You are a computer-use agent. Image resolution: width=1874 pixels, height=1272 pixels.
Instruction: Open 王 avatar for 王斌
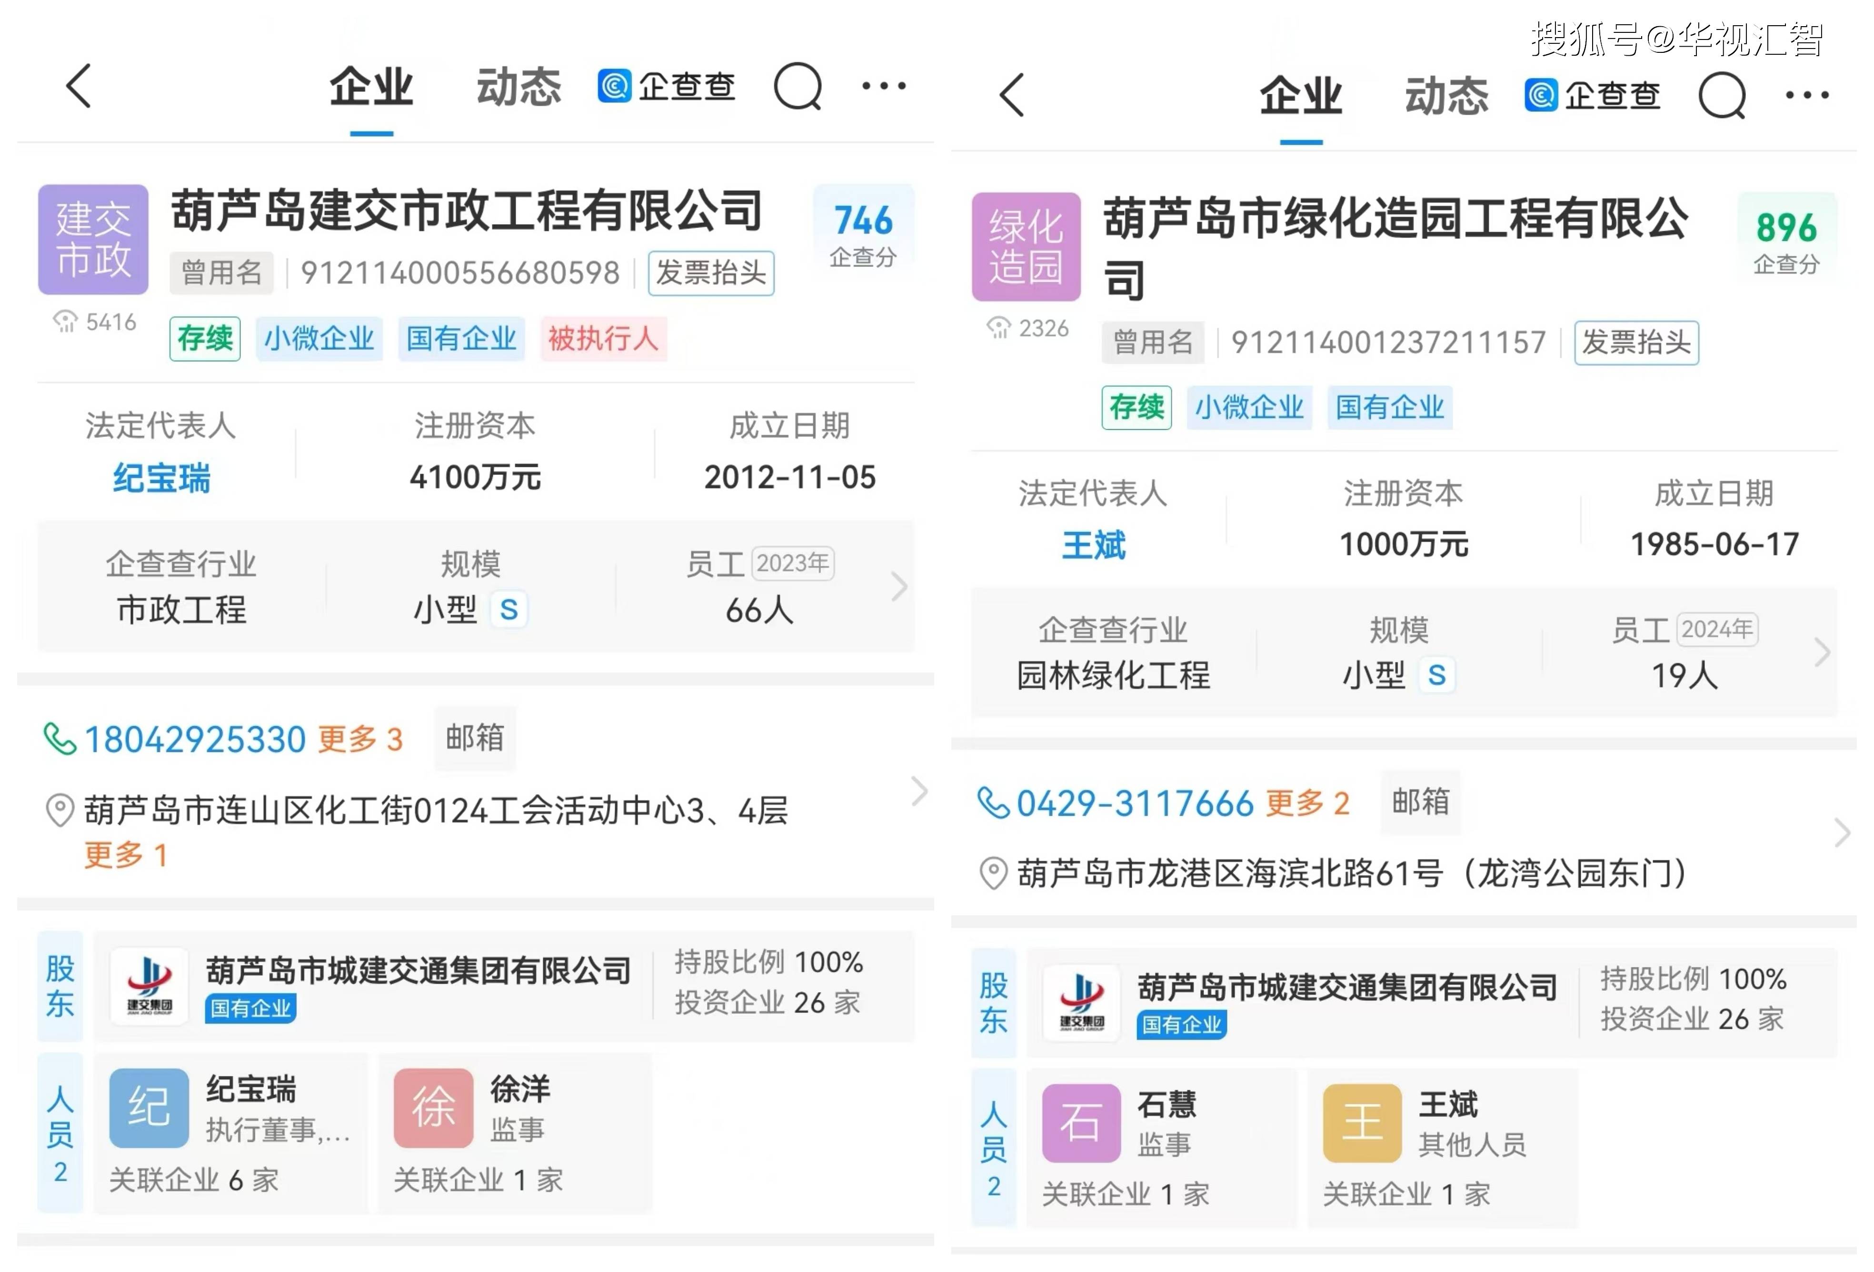pos(1362,1123)
